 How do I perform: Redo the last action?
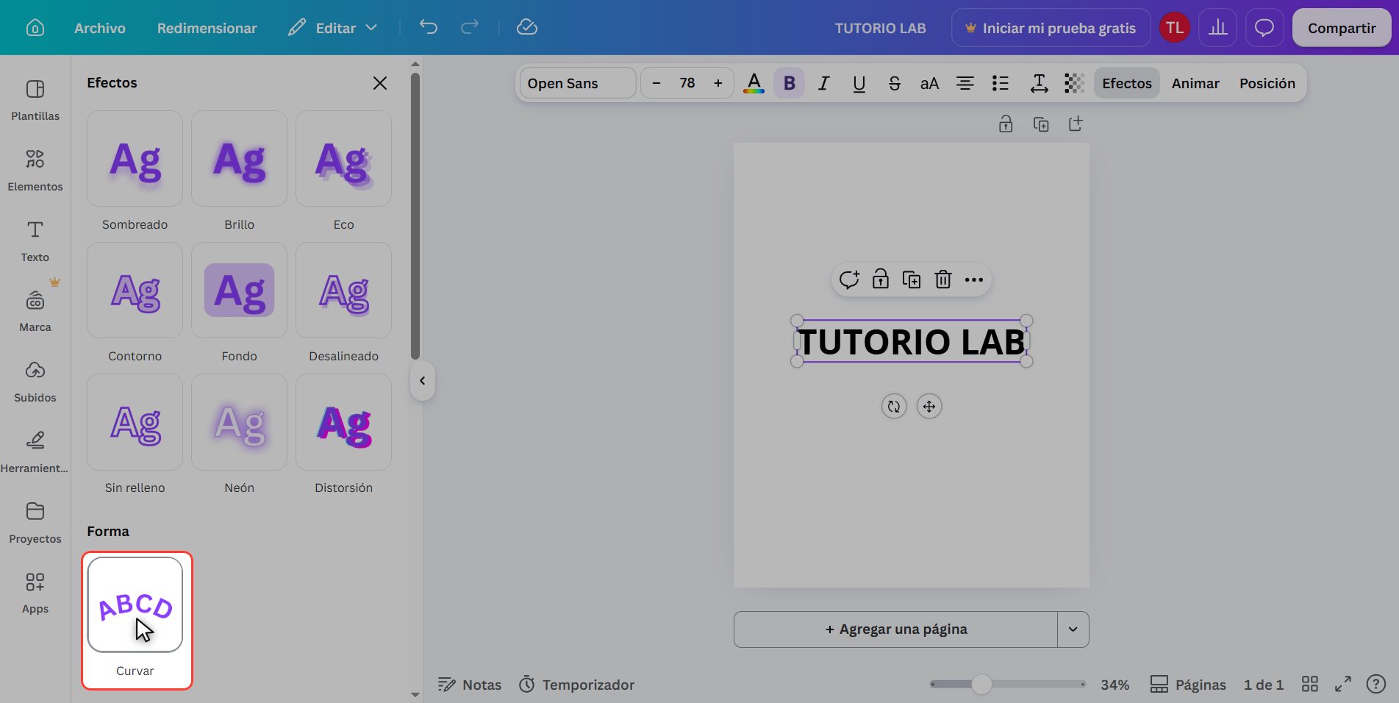[469, 28]
